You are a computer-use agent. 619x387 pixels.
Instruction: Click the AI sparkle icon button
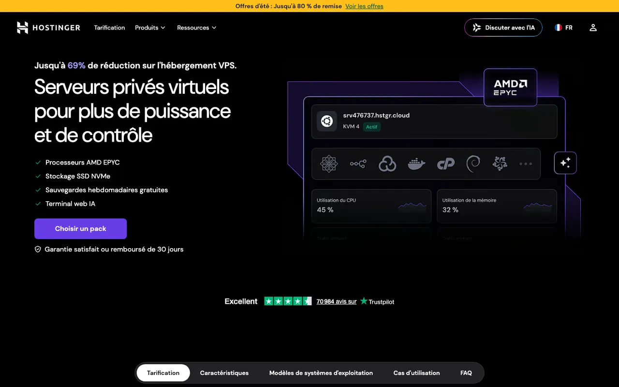point(565,163)
